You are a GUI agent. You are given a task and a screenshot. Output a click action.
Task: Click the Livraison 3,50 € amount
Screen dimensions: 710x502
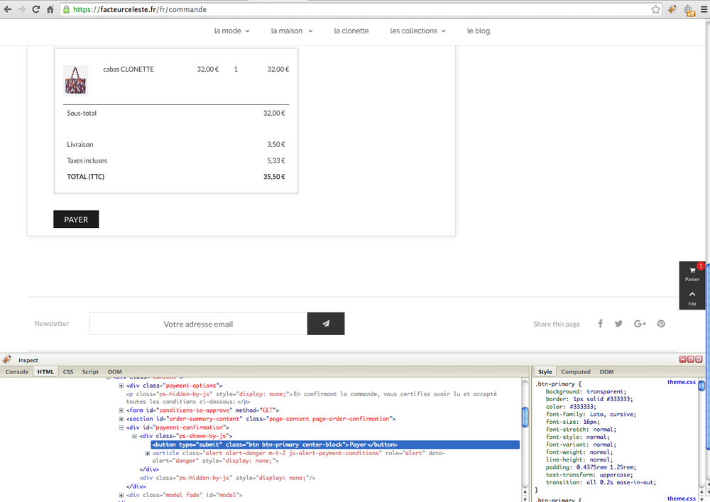click(x=275, y=144)
